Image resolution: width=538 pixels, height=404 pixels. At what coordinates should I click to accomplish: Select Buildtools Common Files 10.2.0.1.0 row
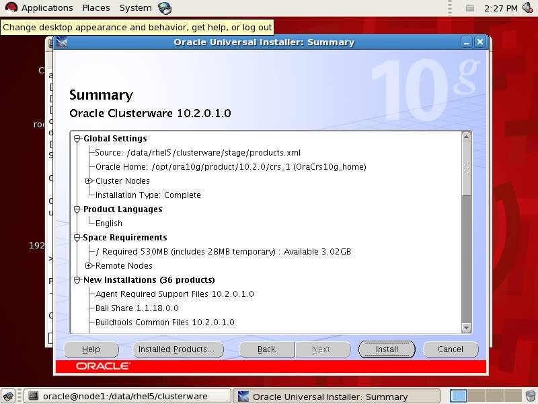tap(165, 323)
